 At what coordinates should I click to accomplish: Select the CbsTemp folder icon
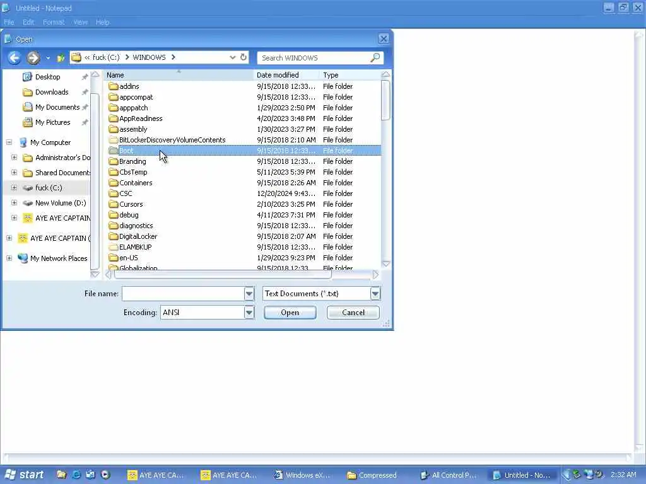pyautogui.click(x=114, y=172)
